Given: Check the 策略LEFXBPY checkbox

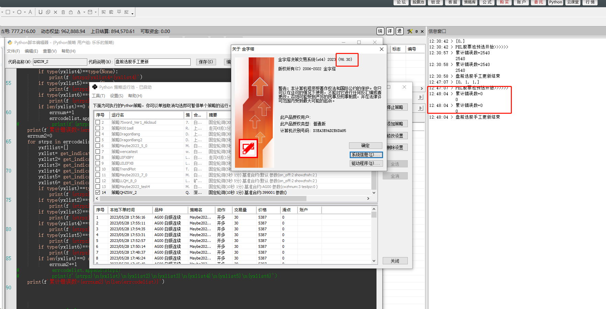Looking at the screenshot, I should (x=98, y=157).
